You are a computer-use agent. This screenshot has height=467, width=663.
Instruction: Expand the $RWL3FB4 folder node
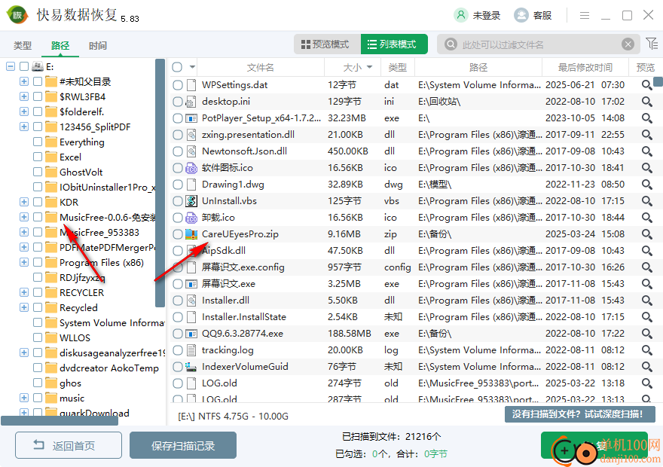24,96
